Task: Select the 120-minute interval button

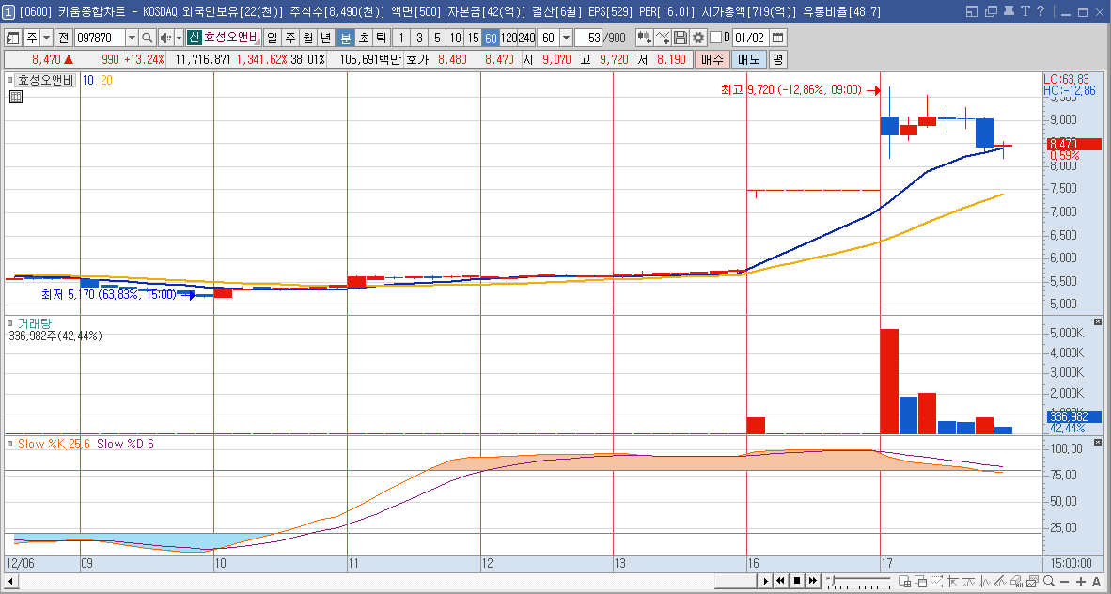Action: [x=509, y=38]
